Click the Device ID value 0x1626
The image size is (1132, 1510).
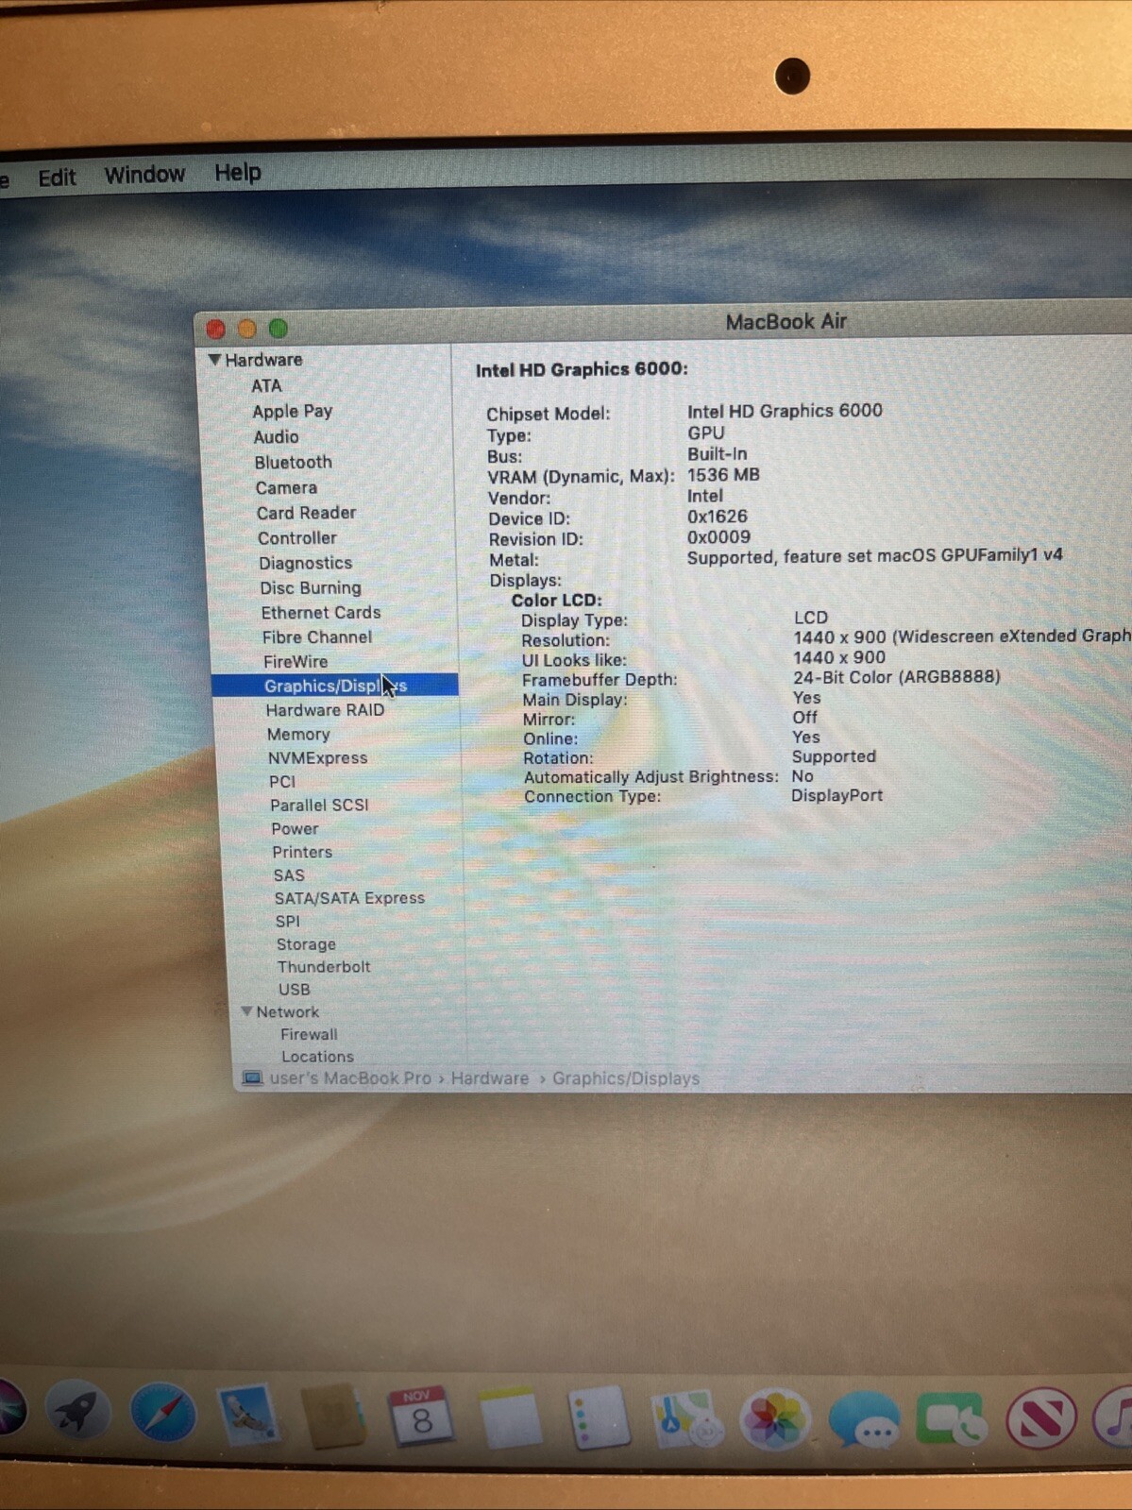[717, 517]
